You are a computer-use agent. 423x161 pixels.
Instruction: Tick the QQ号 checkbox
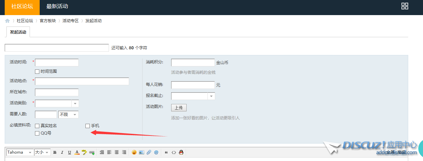coord(37,133)
